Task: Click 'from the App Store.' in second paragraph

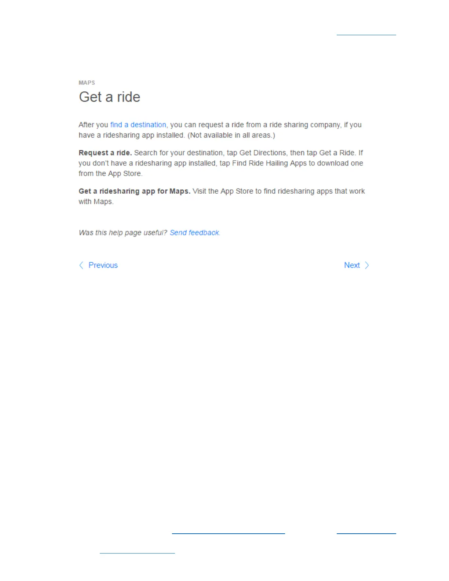Action: coord(110,173)
